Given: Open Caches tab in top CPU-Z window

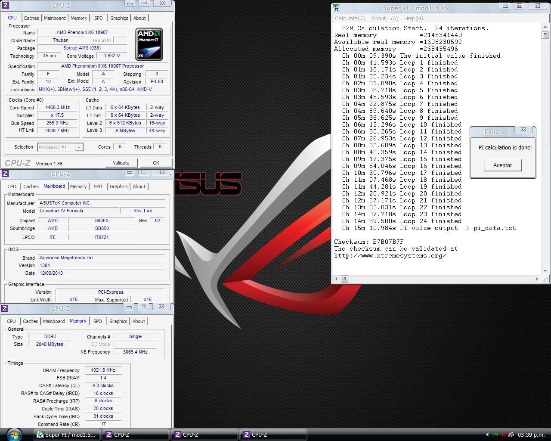Looking at the screenshot, I should 31,18.
